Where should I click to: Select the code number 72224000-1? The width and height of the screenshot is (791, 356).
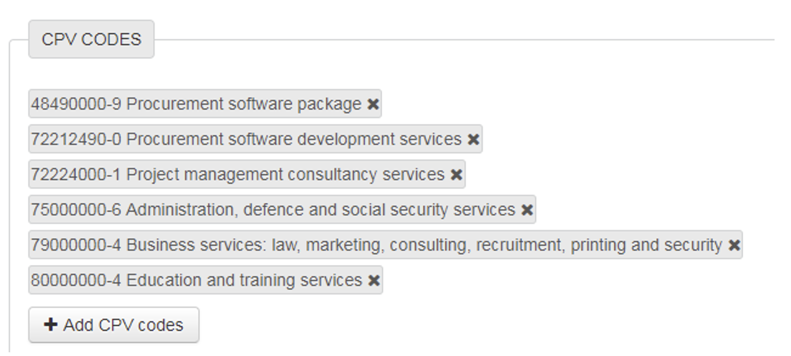tap(76, 175)
